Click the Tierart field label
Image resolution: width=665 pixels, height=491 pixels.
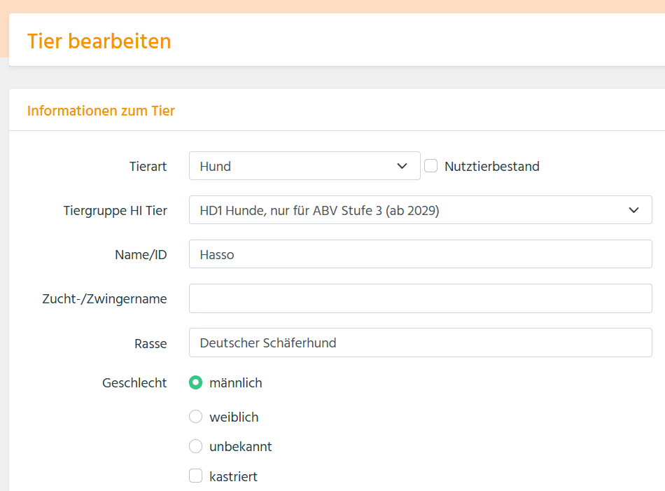[148, 166]
